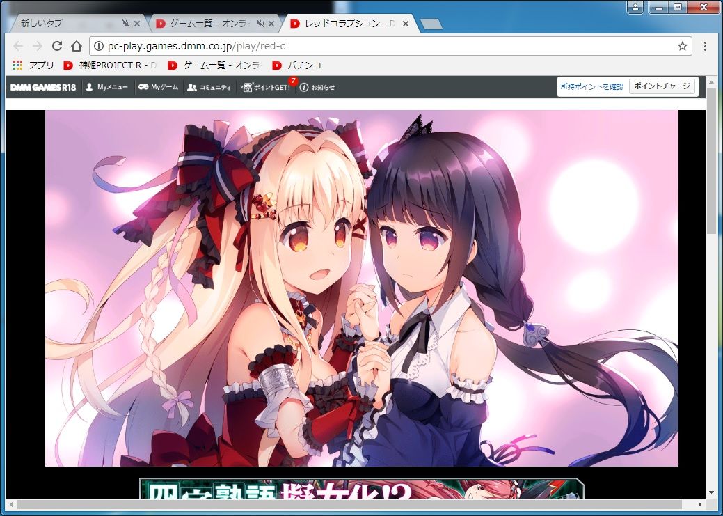Image resolution: width=723 pixels, height=516 pixels.
Task: Mute icon on the ゲーム一覧 tab
Action: 260,24
